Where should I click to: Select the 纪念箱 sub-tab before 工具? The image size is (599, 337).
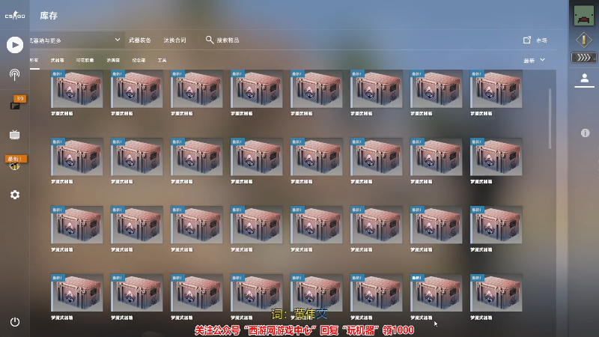[x=139, y=61]
